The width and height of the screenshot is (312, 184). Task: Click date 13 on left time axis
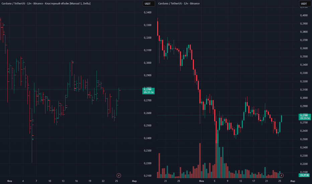point(63,181)
